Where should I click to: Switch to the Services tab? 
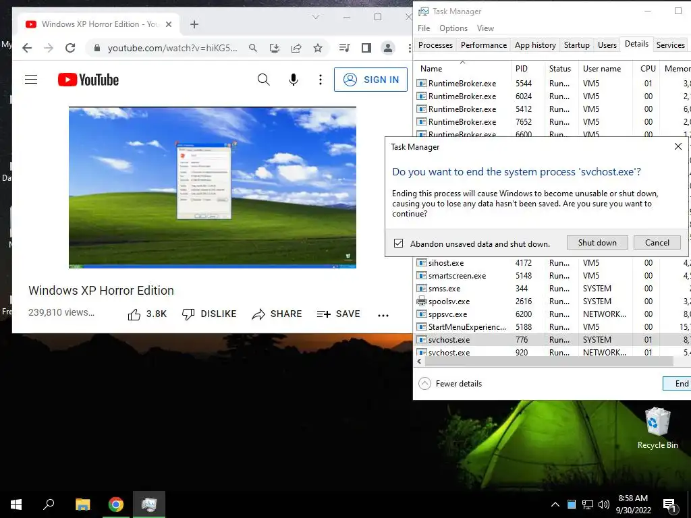pos(670,45)
